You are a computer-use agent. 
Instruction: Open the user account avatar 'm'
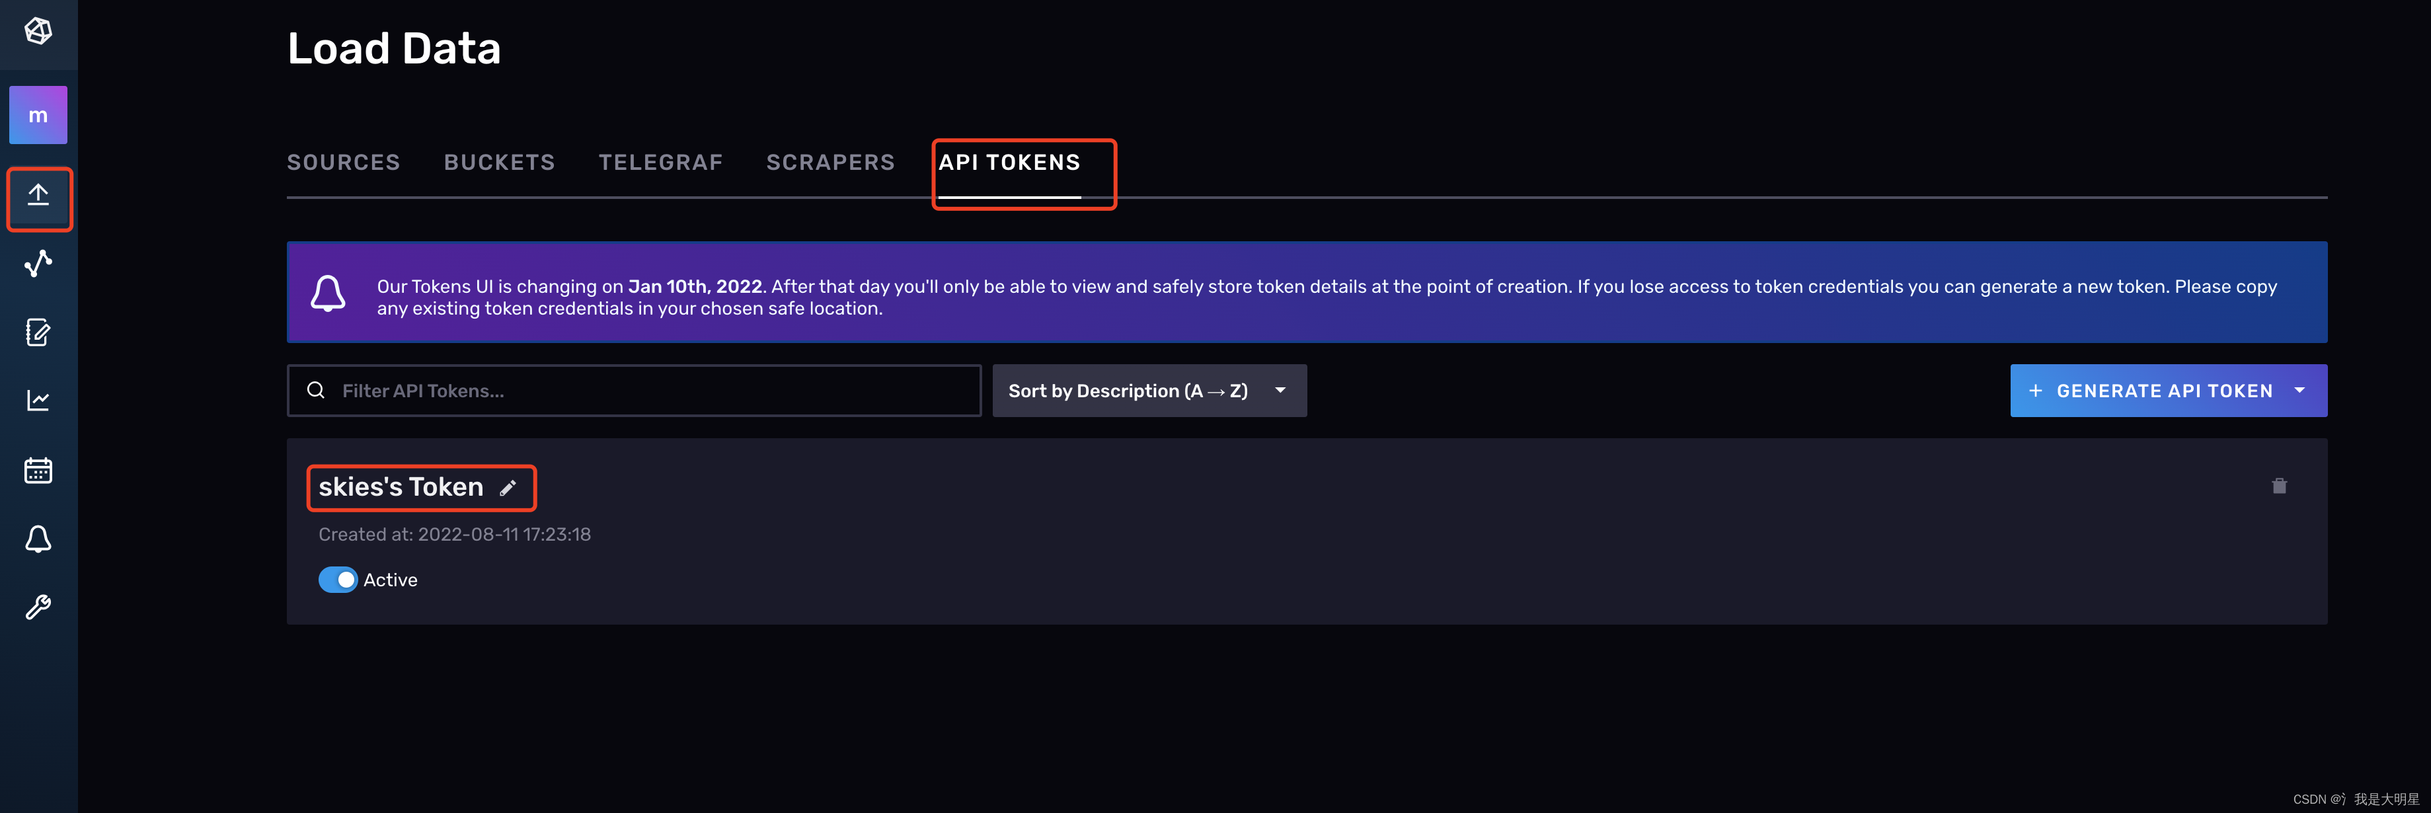pyautogui.click(x=38, y=115)
